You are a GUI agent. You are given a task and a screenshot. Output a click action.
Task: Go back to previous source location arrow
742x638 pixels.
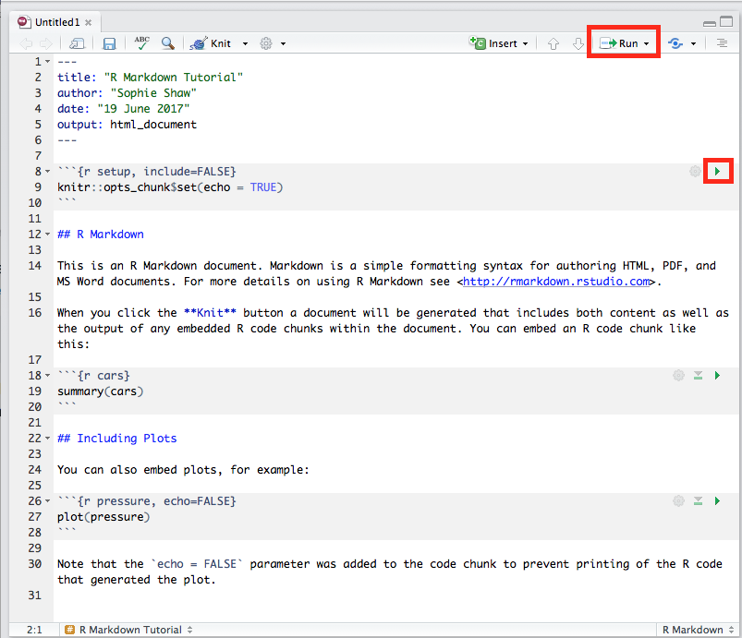pos(26,43)
